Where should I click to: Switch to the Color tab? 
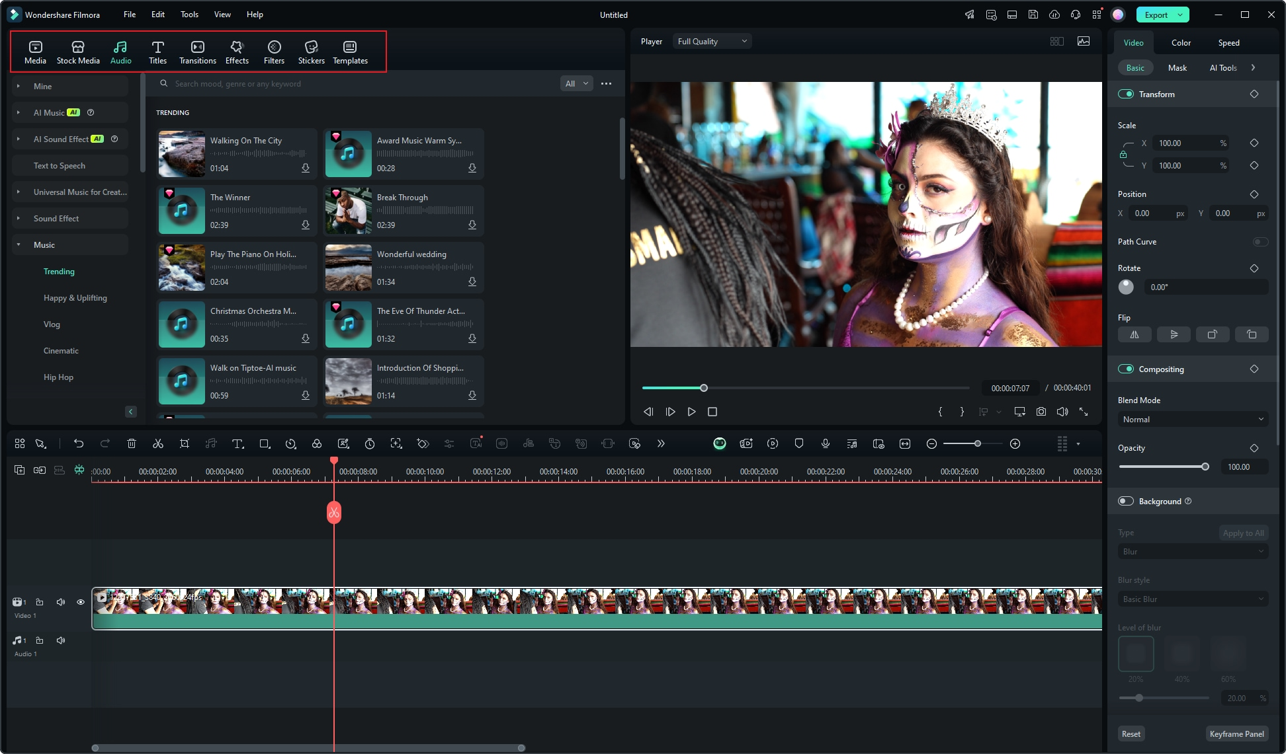tap(1181, 42)
